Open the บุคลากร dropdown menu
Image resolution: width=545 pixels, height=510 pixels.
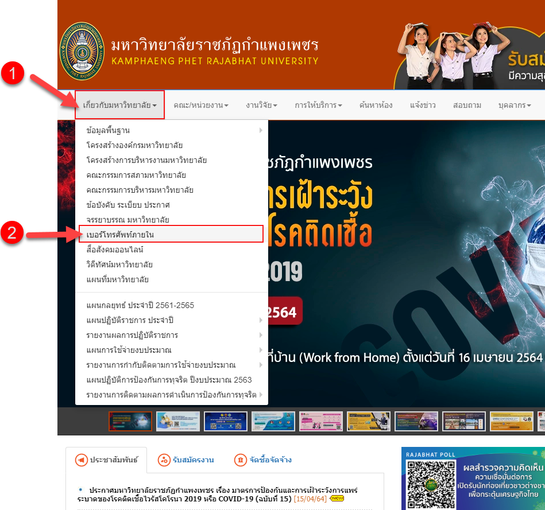pos(515,105)
